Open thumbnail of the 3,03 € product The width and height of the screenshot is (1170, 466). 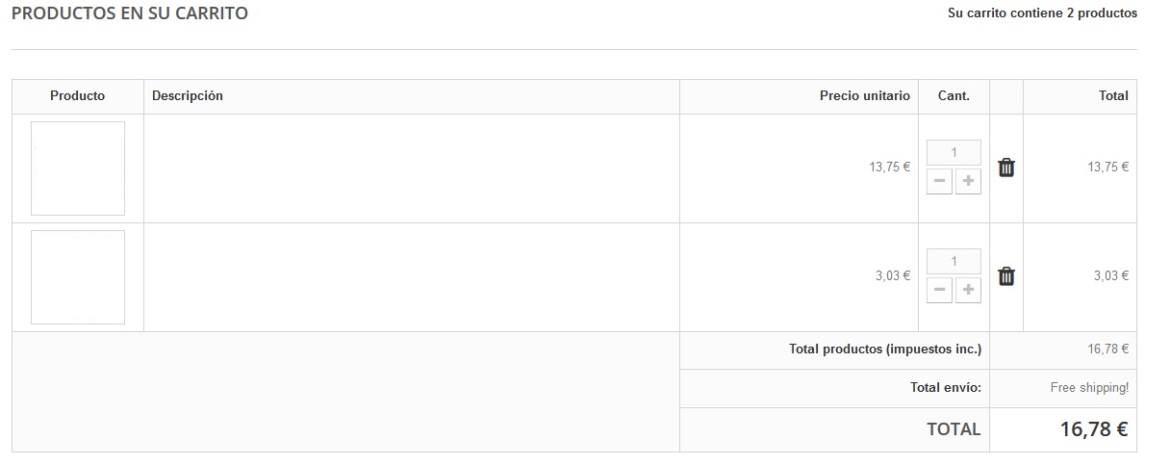tap(78, 277)
